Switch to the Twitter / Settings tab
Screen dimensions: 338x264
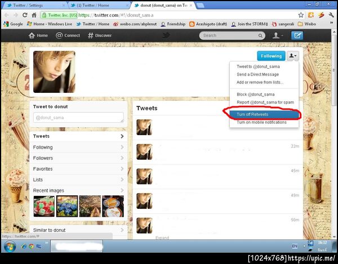point(34,5)
